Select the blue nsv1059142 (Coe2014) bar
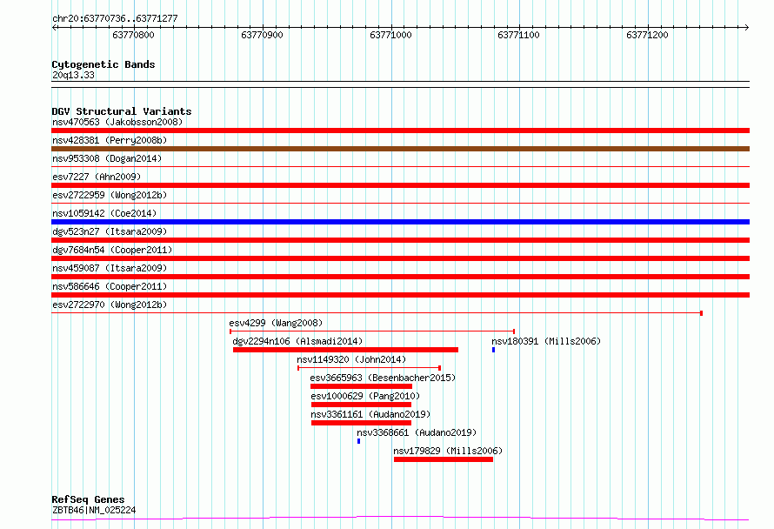774x529 pixels. pos(400,222)
